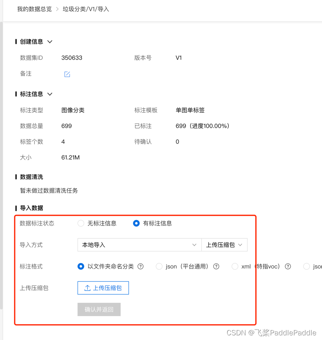Select the 无标注信息 radio button

coord(81,223)
